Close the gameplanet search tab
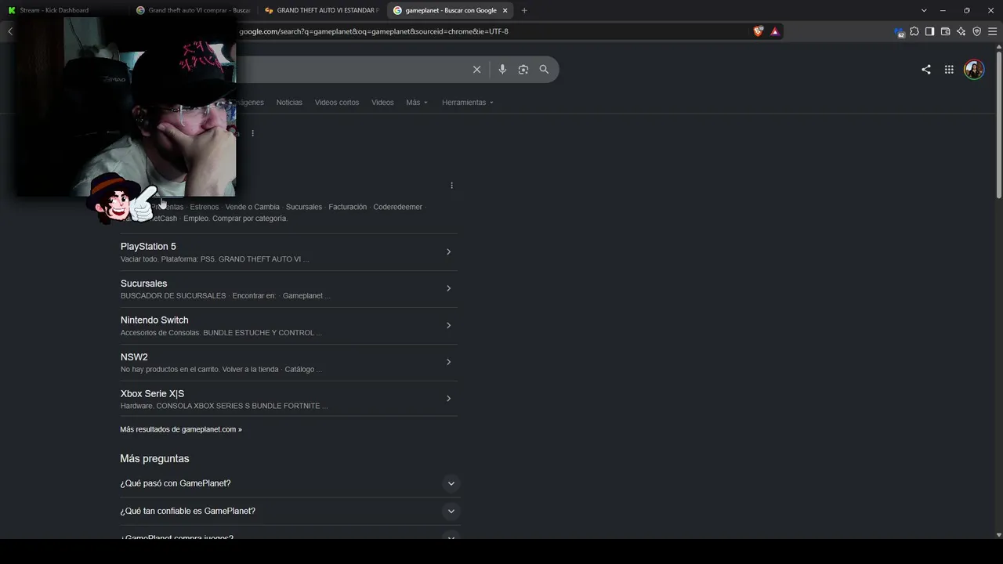 click(505, 10)
